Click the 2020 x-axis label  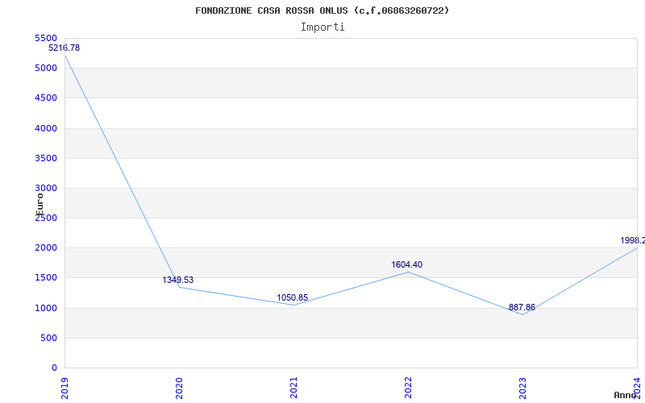click(179, 388)
